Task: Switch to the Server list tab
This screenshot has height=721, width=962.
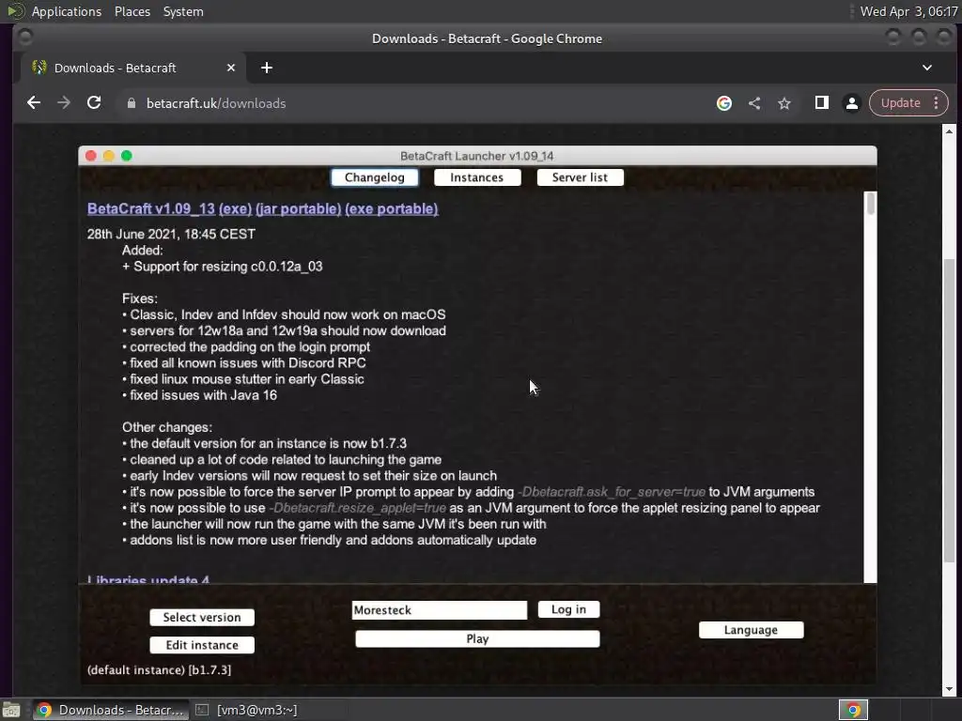Action: [x=580, y=177]
